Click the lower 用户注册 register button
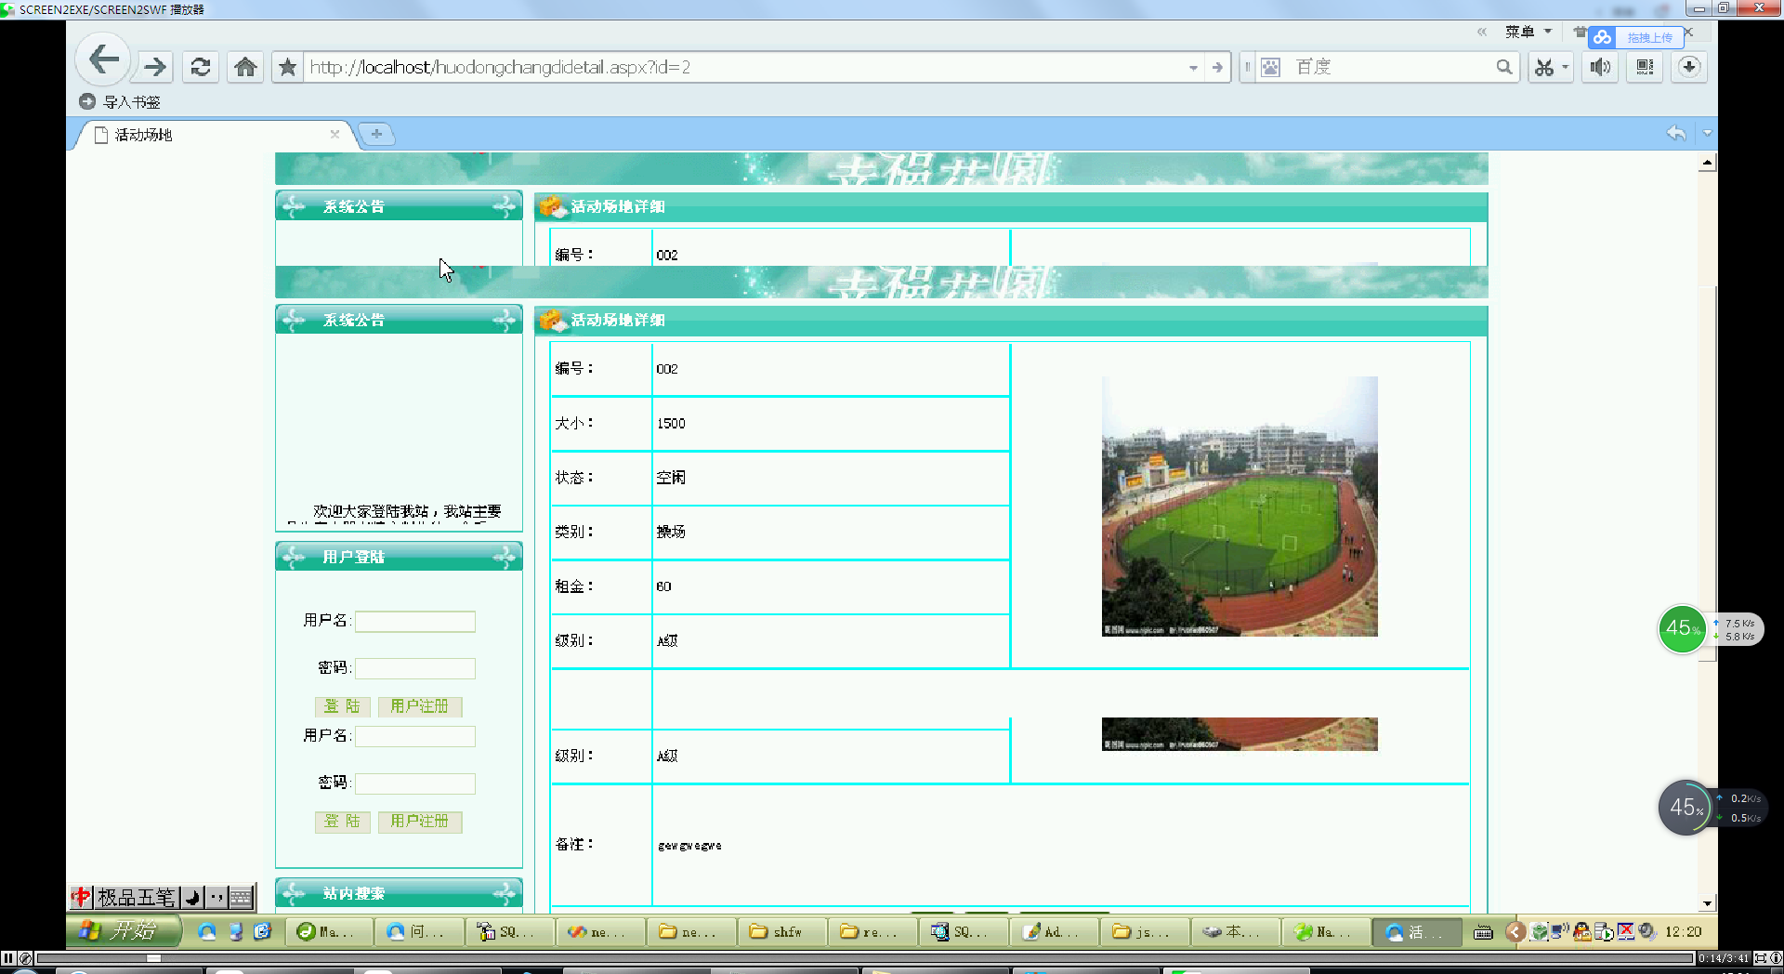Image resolution: width=1784 pixels, height=974 pixels. click(x=420, y=822)
